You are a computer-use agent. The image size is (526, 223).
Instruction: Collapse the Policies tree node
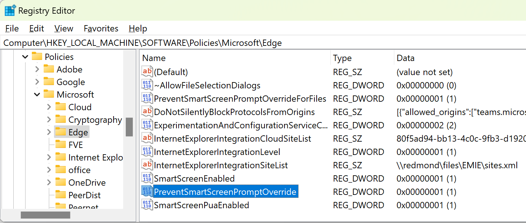coord(25,57)
